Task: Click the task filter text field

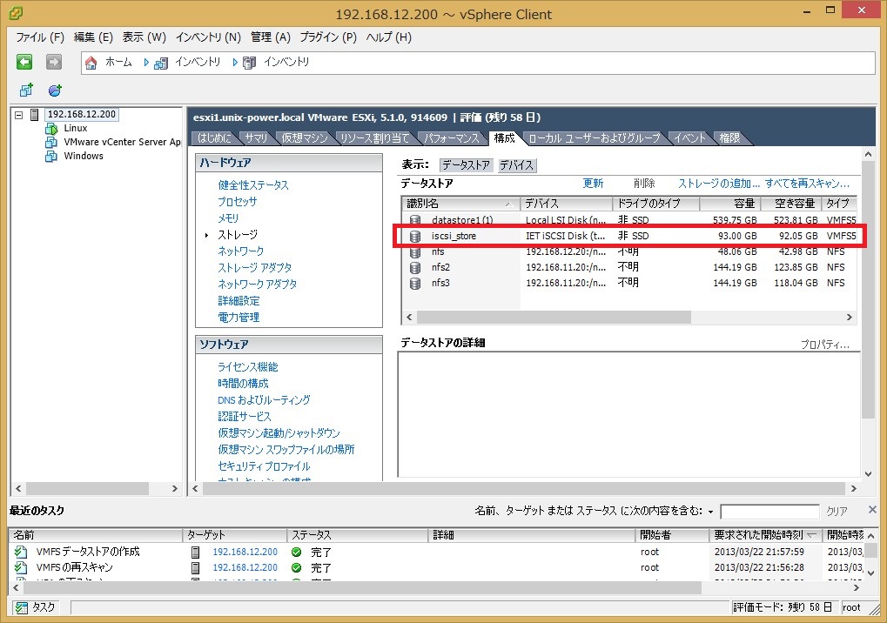Action: (769, 512)
